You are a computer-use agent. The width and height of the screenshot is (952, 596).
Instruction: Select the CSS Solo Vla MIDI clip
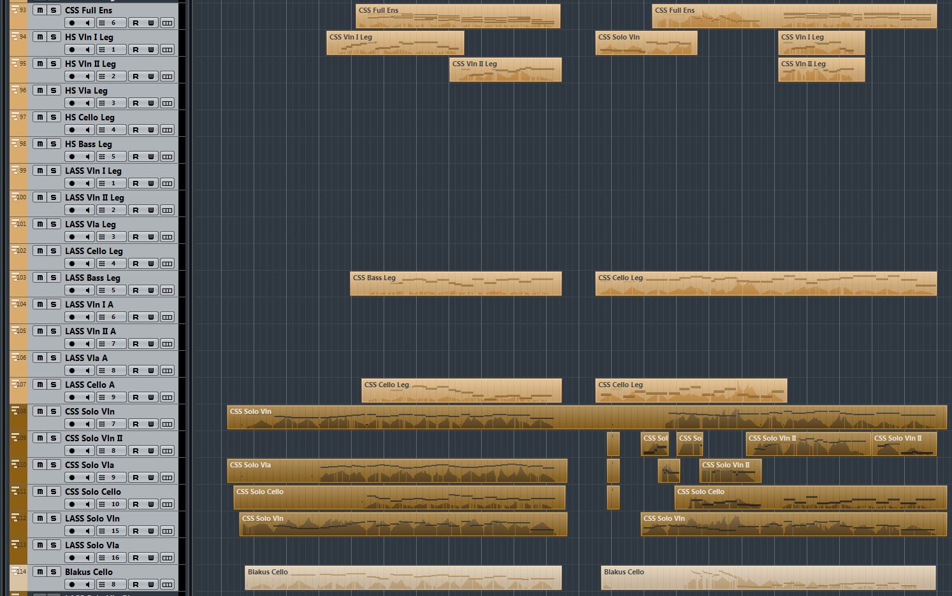click(x=397, y=471)
